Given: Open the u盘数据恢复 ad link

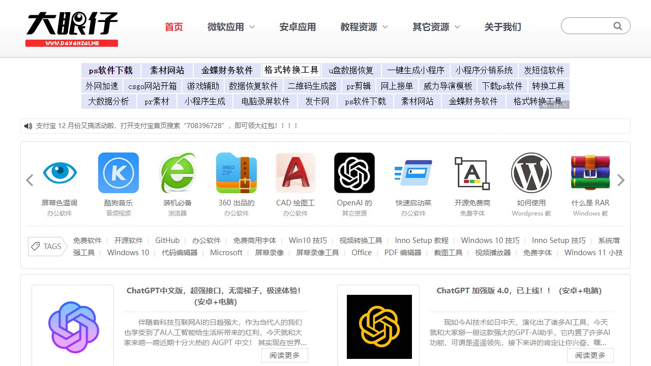Looking at the screenshot, I should pos(351,70).
